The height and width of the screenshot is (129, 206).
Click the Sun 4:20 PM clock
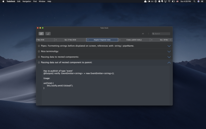185,1
